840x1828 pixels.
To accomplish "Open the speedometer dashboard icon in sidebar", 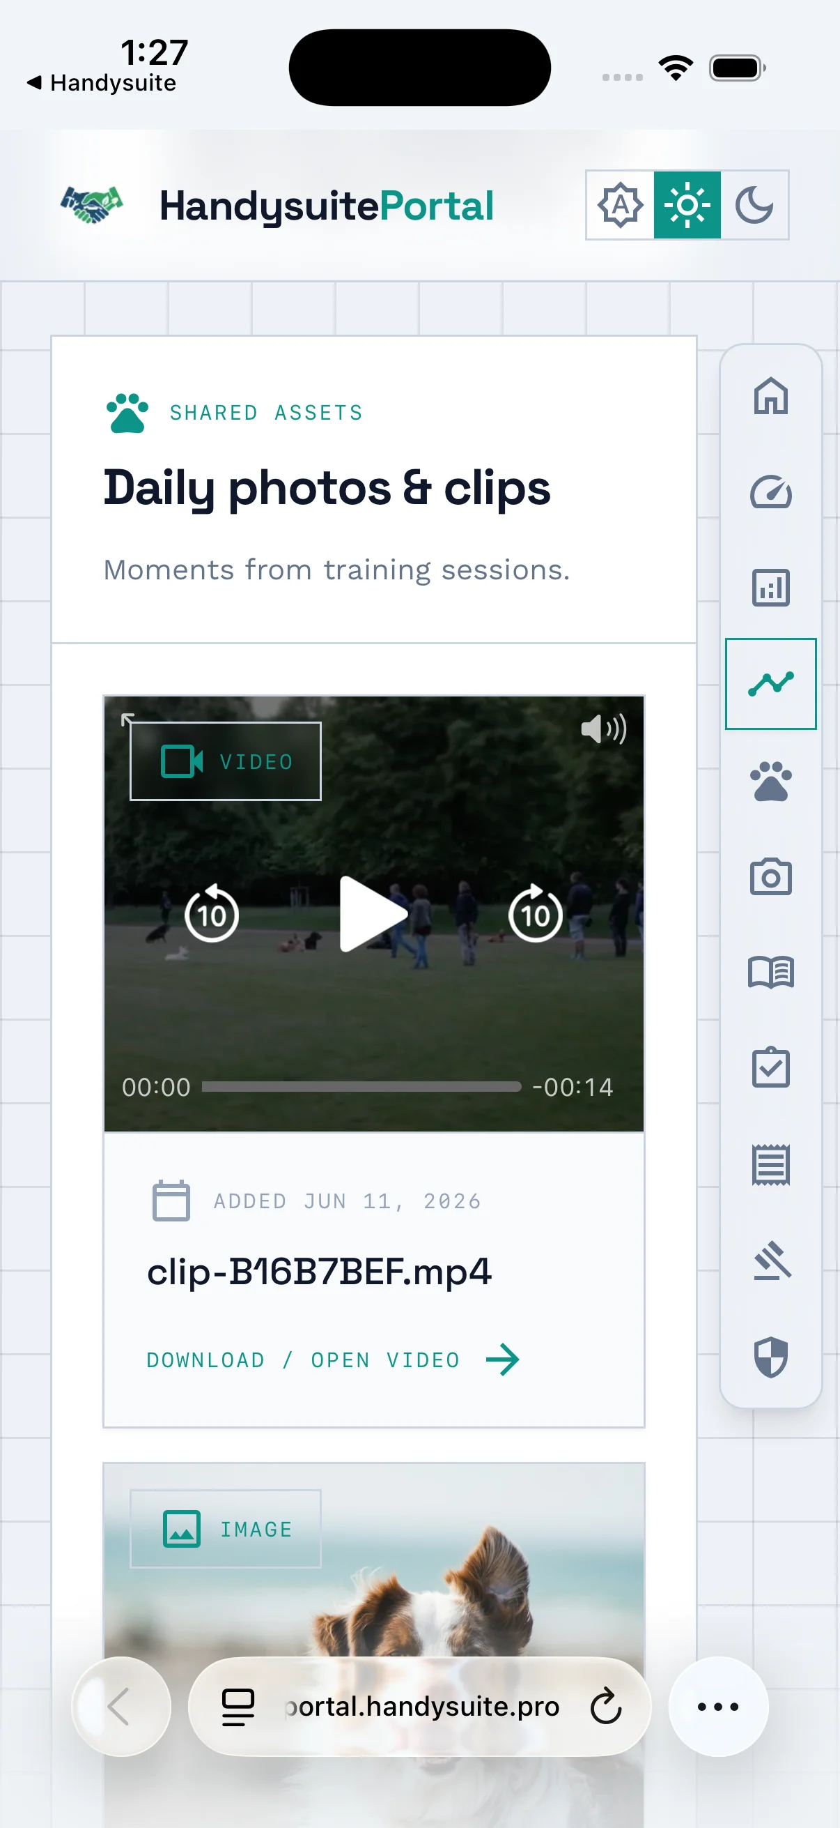I will (x=770, y=492).
